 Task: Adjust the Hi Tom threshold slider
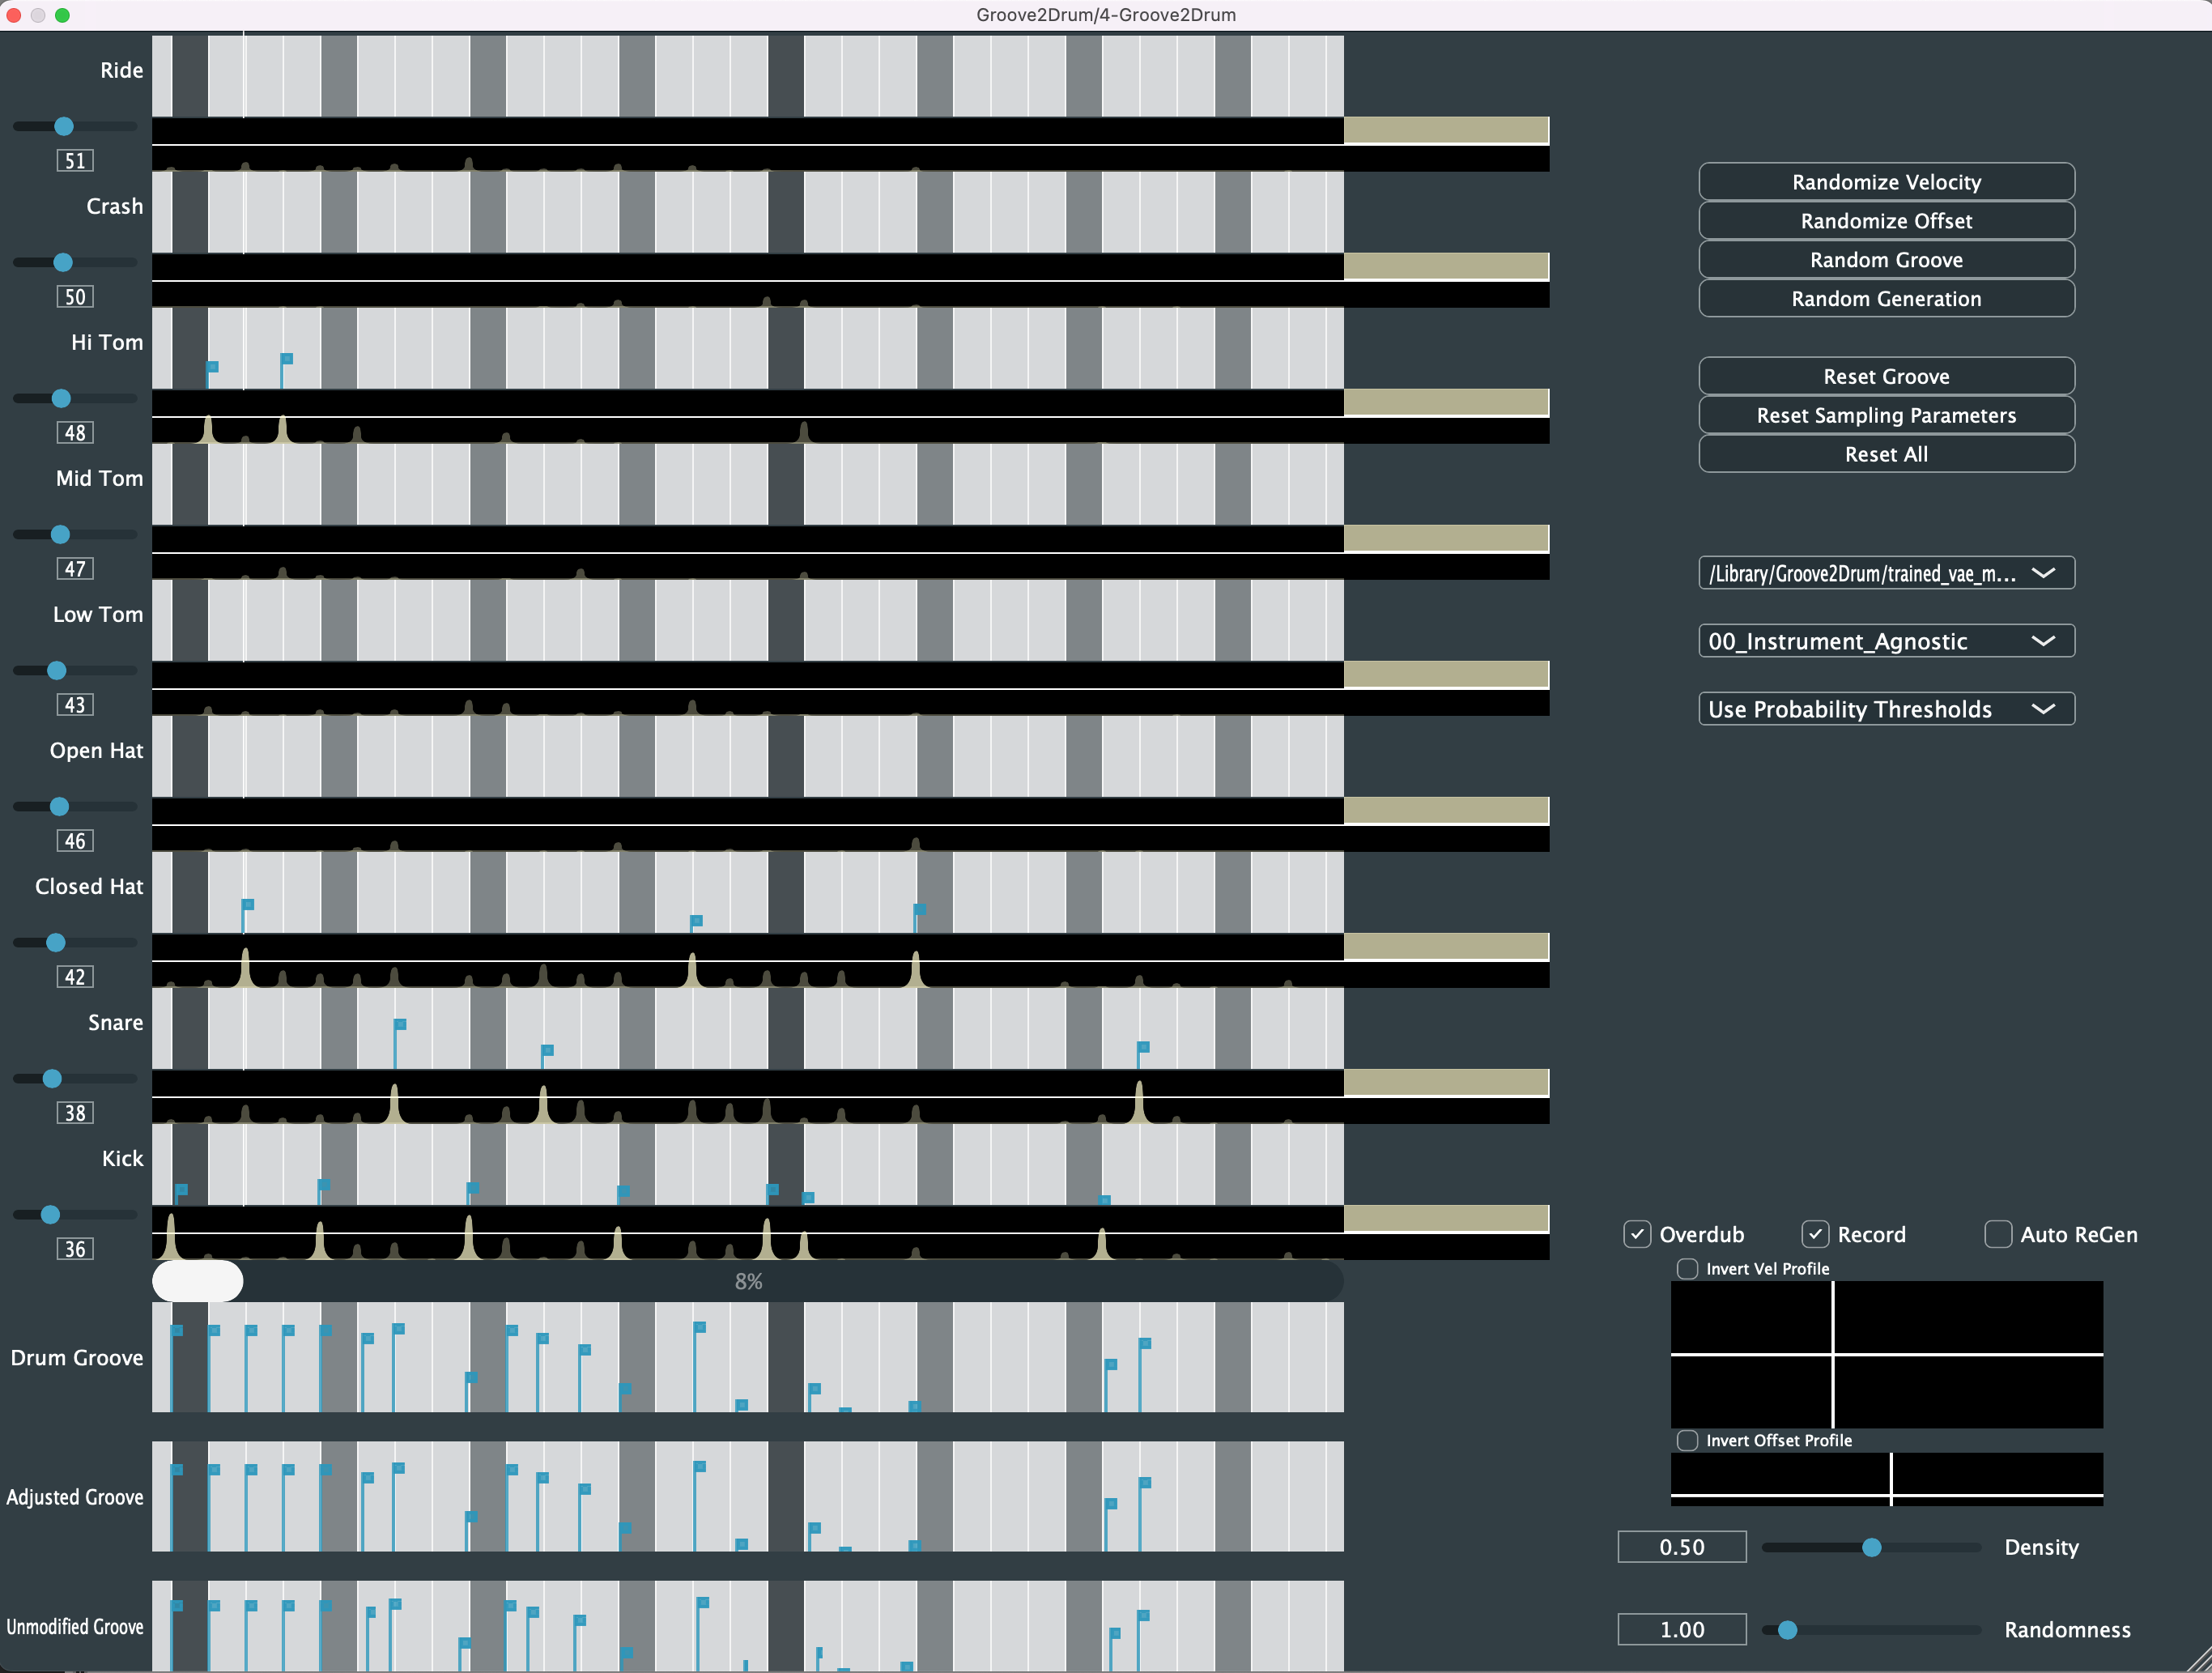61,398
